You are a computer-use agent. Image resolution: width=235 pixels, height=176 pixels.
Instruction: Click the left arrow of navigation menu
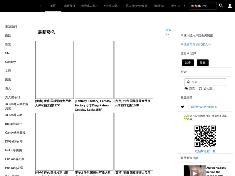coord(40,6)
